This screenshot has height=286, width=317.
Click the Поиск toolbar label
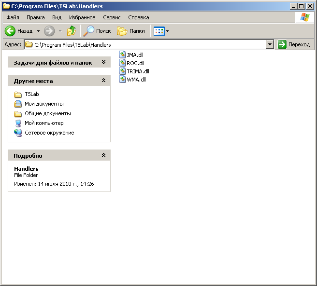pyautogui.click(x=103, y=31)
